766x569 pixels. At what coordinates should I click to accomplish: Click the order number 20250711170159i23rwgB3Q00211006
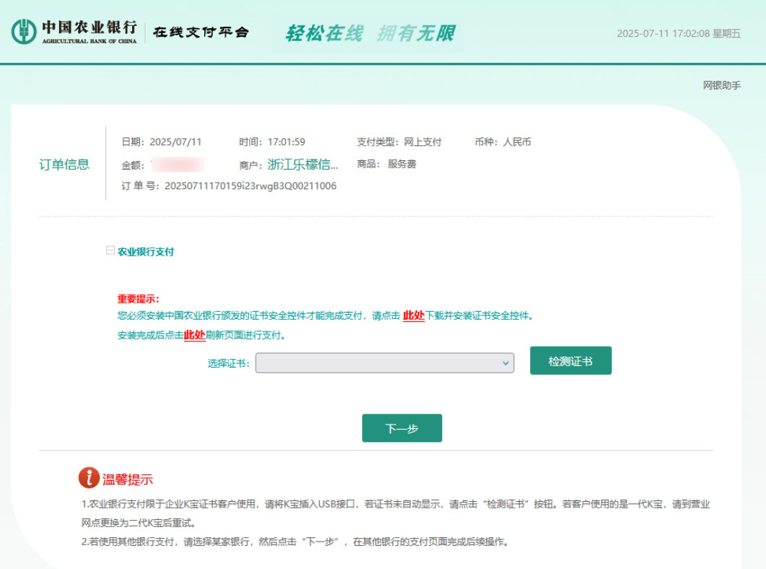[251, 186]
